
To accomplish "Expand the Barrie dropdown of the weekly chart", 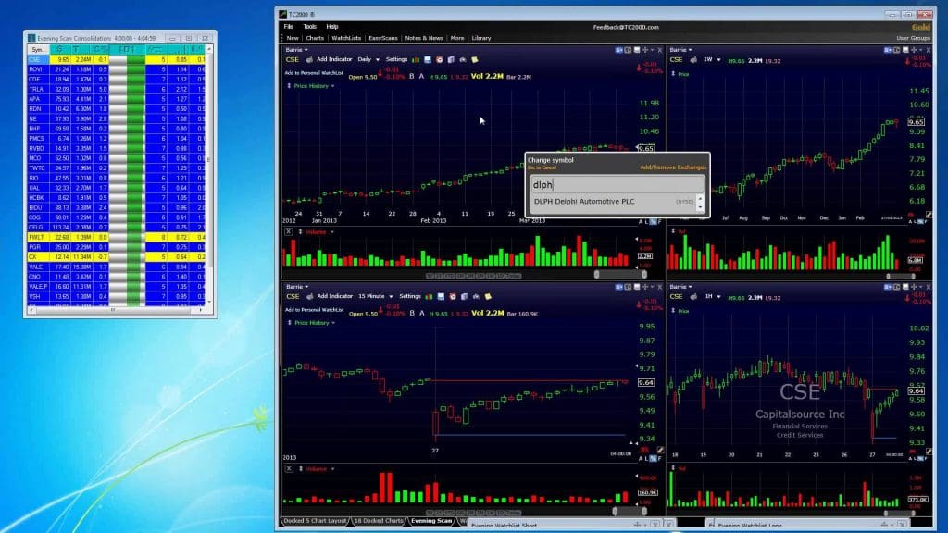I will [x=680, y=50].
